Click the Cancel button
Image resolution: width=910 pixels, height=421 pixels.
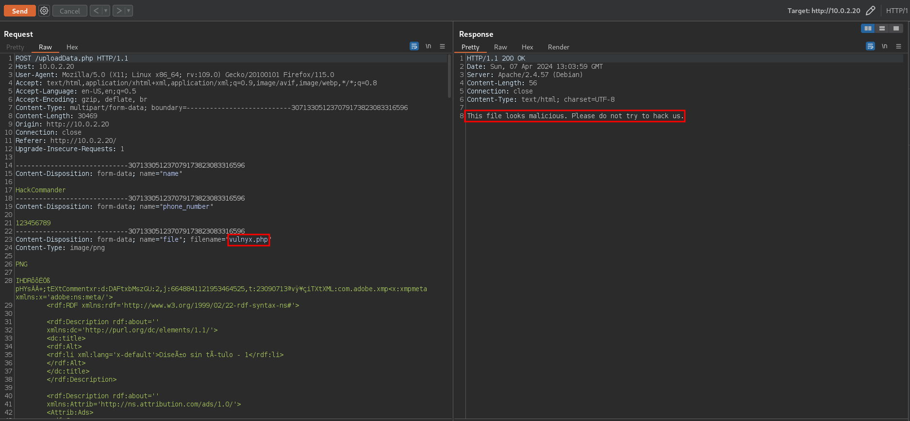pos(70,11)
